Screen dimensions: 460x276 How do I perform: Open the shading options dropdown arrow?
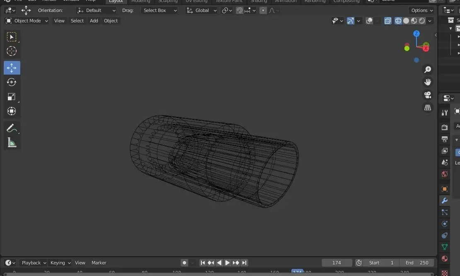point(430,21)
